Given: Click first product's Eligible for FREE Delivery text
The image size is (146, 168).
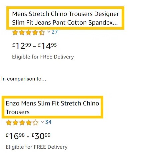Looking at the screenshot, I should 43,57.
